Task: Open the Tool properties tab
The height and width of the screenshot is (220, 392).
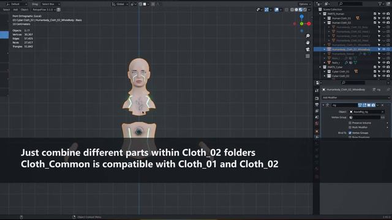Action: [317, 91]
